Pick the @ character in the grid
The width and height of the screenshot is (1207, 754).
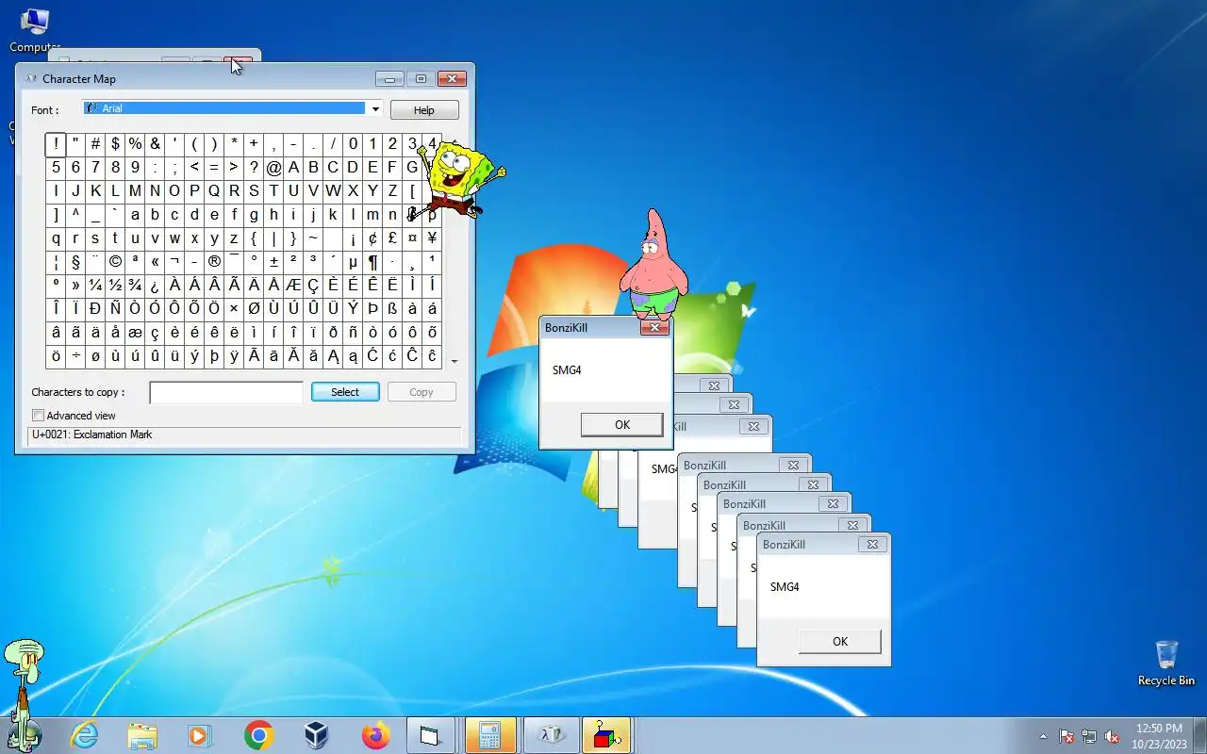tap(273, 168)
